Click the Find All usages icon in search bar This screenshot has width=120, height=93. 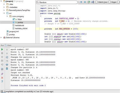[89, 2]
